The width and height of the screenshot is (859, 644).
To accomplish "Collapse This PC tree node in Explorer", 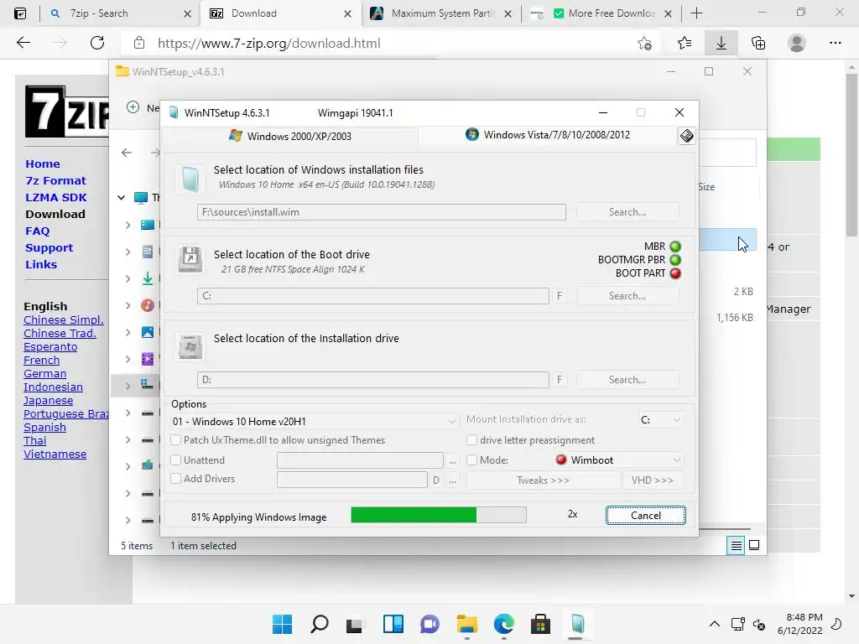I will tap(121, 197).
